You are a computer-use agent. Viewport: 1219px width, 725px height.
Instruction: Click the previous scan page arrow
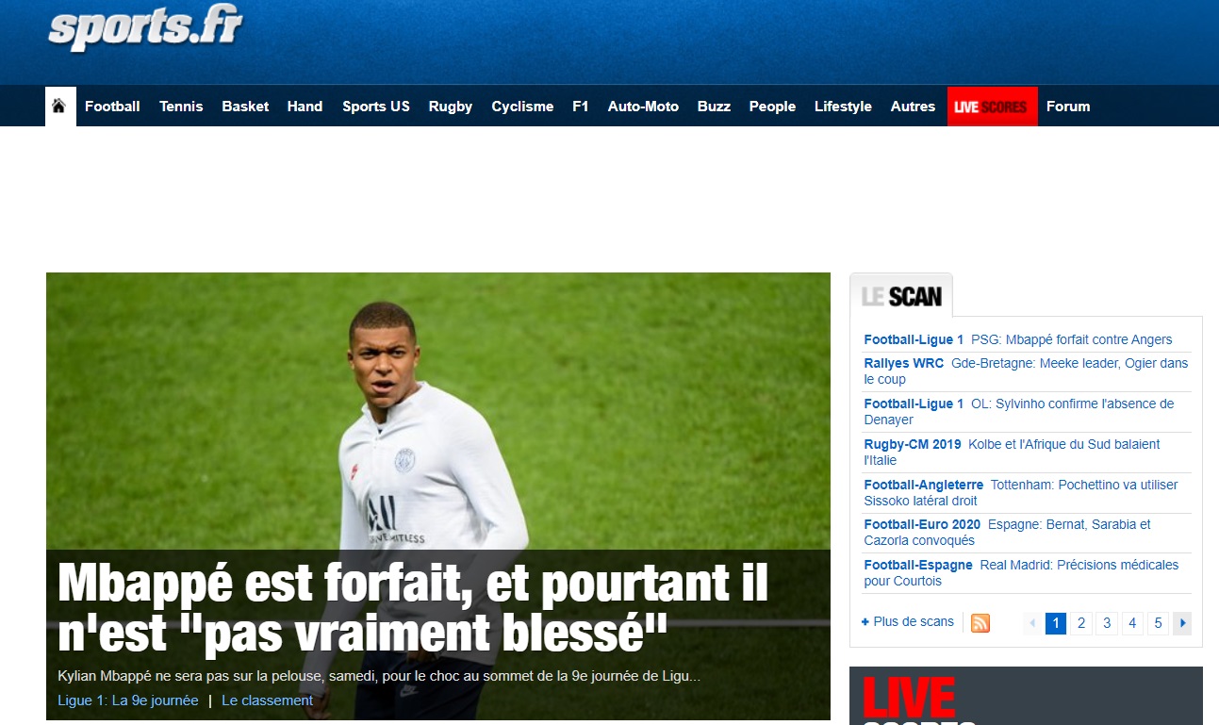1033,623
